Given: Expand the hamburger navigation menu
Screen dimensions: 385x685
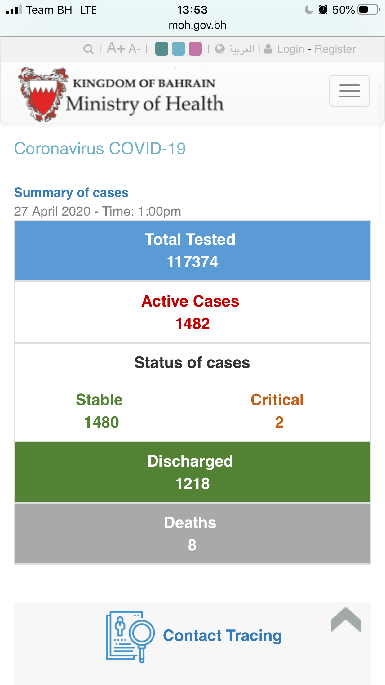Looking at the screenshot, I should tap(349, 91).
